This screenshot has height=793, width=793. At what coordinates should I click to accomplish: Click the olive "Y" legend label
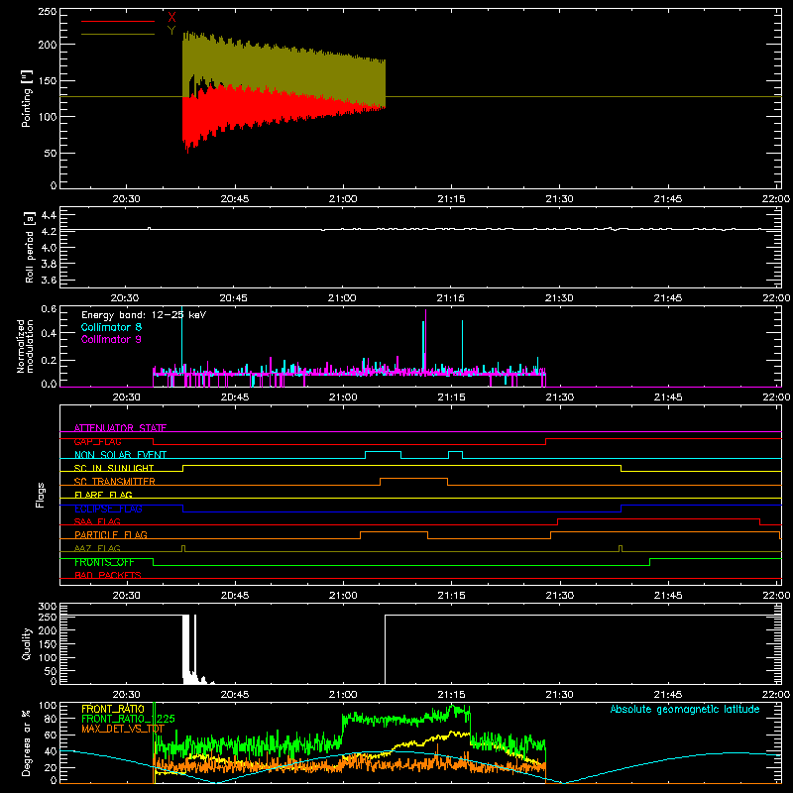point(171,31)
